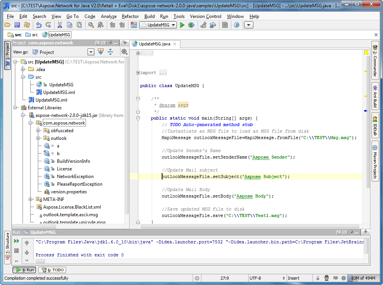Click the Collapse All icon in Project panel
The height and width of the screenshot is (285, 383).
coord(110,52)
